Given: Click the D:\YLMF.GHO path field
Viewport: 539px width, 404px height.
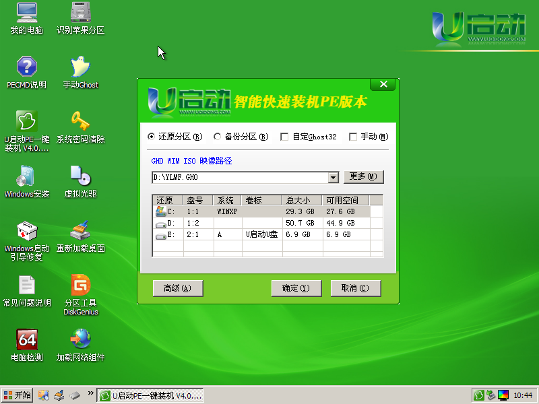Looking at the screenshot, I should click(x=240, y=177).
